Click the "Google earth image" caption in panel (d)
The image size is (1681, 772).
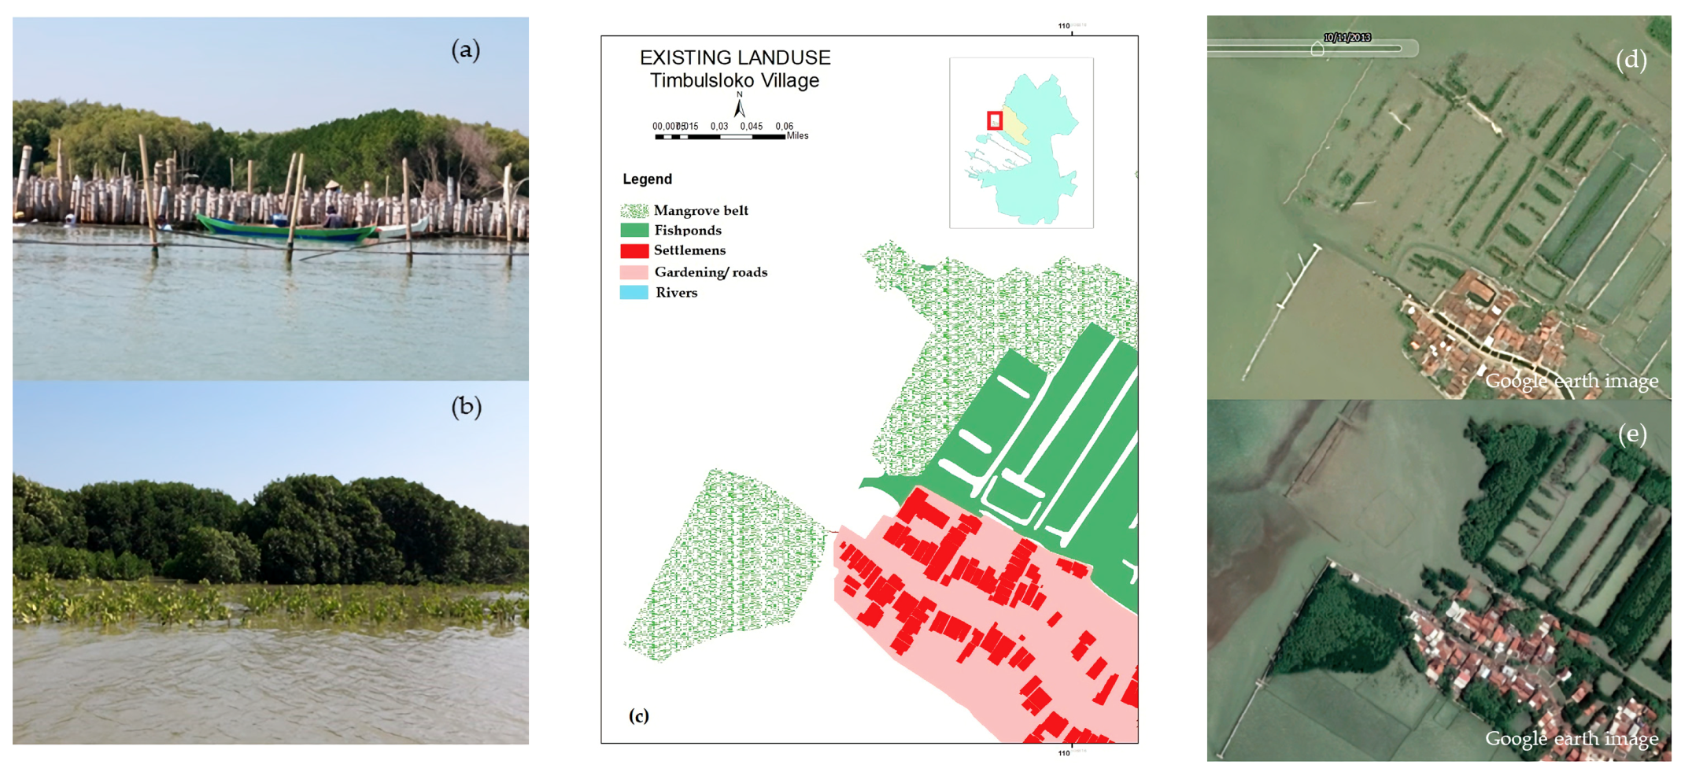pyautogui.click(x=1572, y=381)
